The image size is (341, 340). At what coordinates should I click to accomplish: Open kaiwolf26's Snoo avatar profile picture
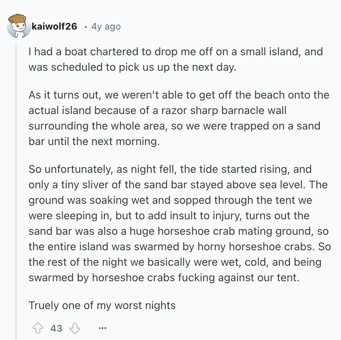[19, 26]
